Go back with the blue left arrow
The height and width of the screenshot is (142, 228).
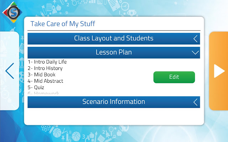(10, 71)
